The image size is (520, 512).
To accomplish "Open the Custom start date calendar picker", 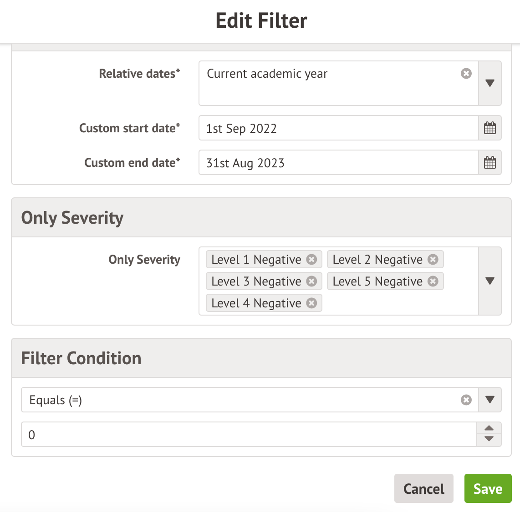I will (x=490, y=128).
